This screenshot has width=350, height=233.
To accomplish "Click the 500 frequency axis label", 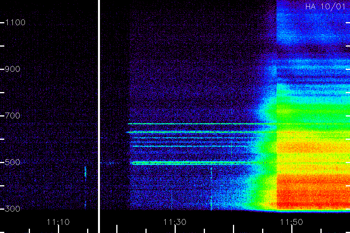I will point(12,162).
